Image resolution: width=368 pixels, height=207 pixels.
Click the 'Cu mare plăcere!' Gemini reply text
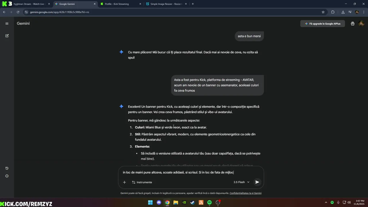point(193,55)
